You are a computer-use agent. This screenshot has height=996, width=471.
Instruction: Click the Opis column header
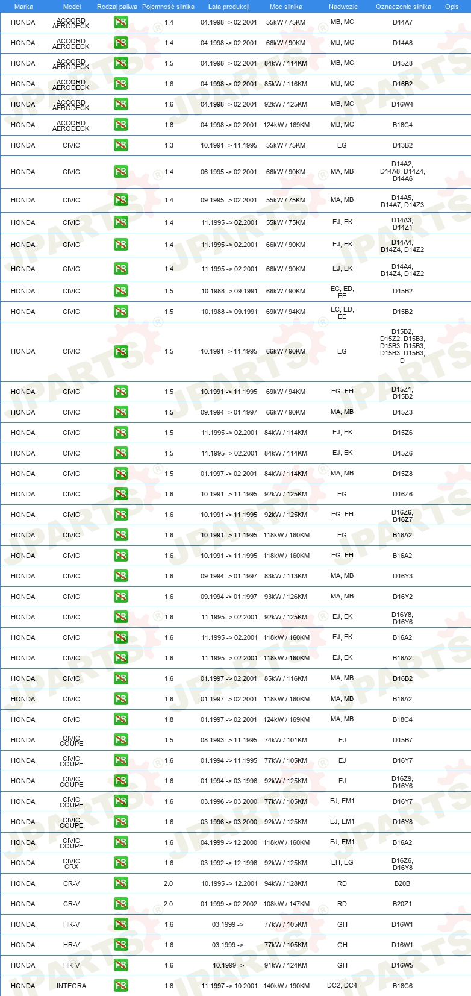[452, 7]
